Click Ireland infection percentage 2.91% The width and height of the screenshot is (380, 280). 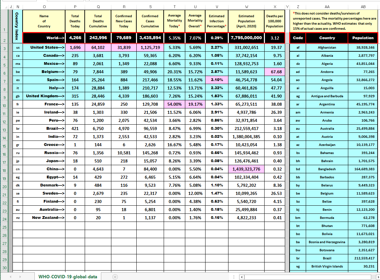[x=217, y=112]
